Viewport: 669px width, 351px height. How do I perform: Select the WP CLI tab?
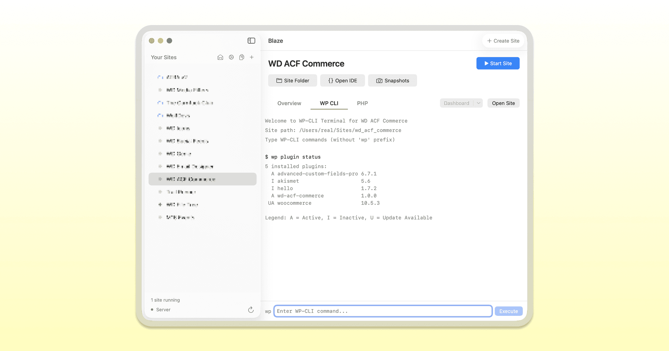pyautogui.click(x=329, y=103)
